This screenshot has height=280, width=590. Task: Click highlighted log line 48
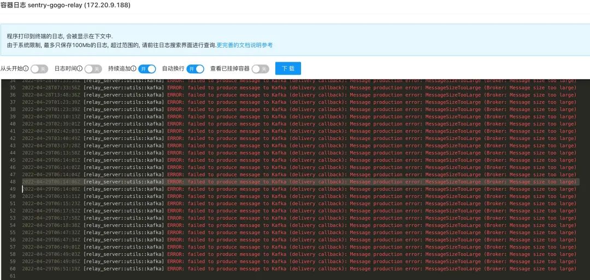coord(299,182)
